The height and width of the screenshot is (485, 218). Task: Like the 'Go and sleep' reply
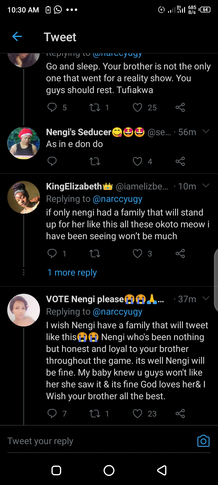click(137, 107)
